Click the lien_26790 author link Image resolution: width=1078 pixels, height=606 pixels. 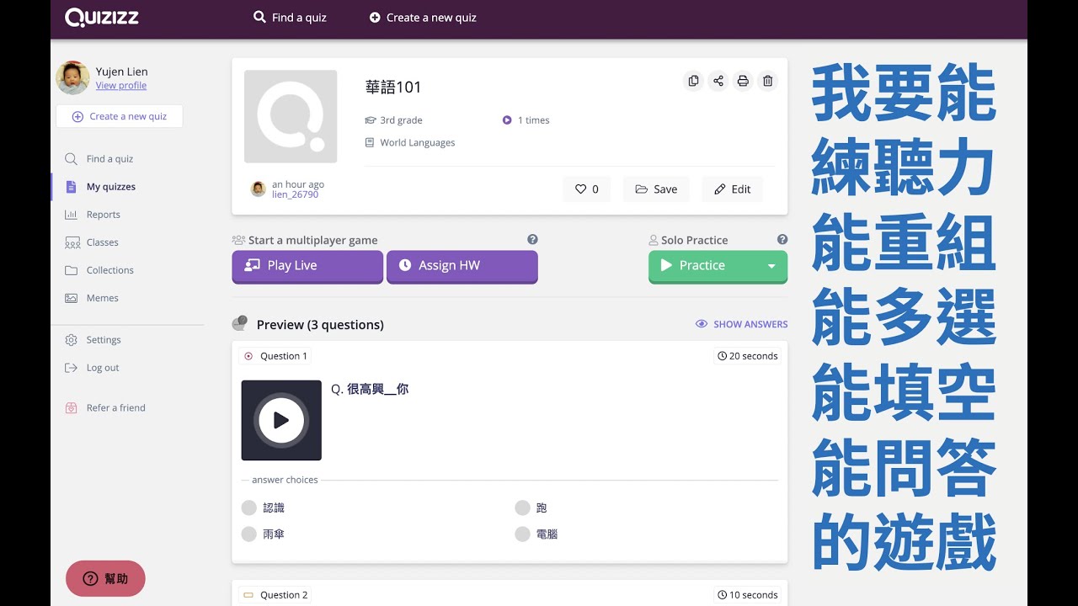tap(295, 194)
